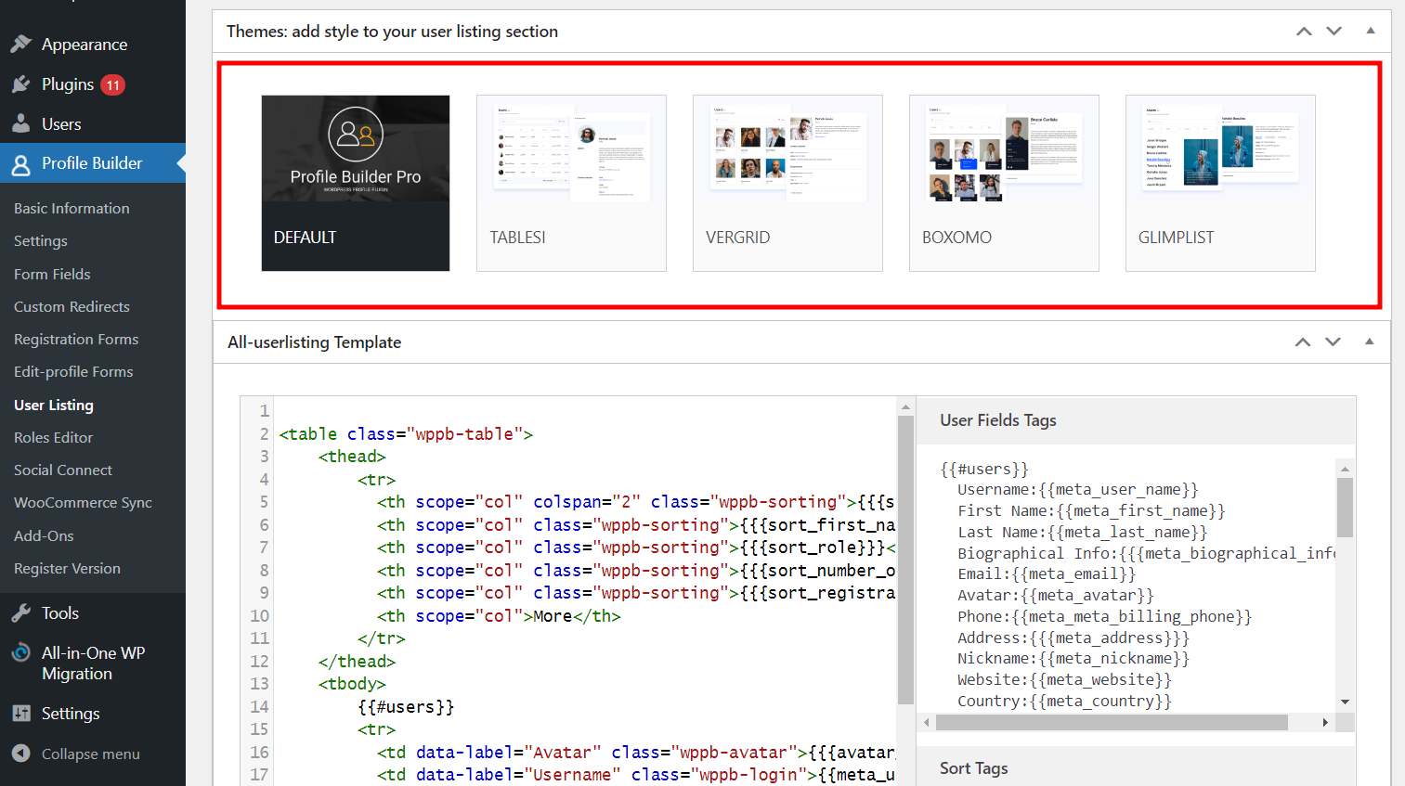
Task: Open Custom Redirects submenu
Action: click(x=72, y=306)
